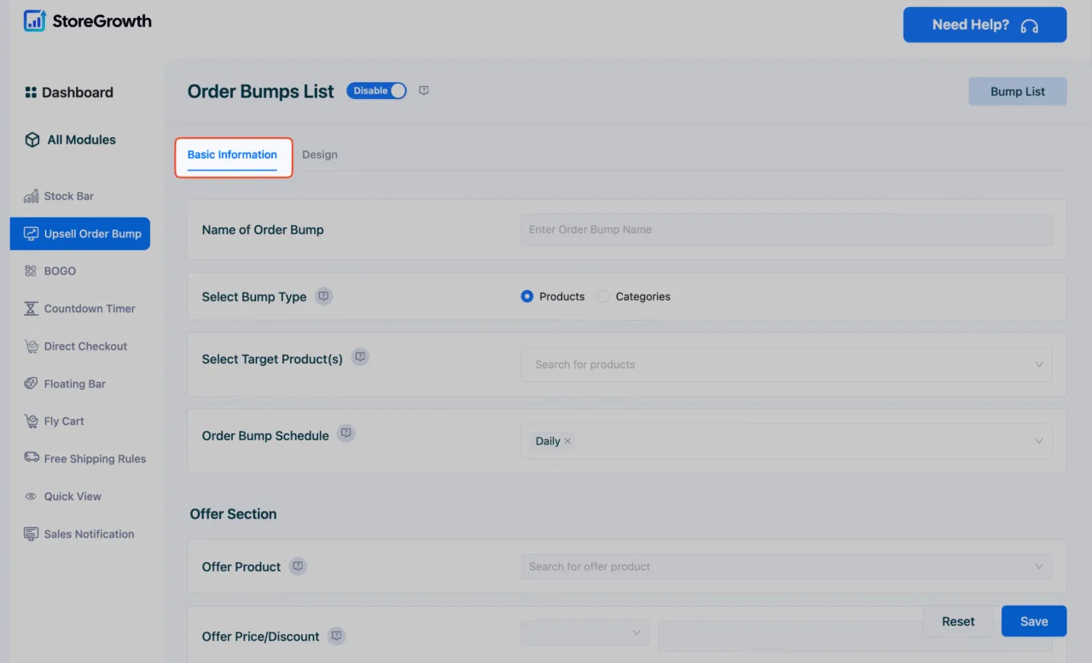Click the StoreGrowth logo icon
Screen dimensions: 1092x663
pyautogui.click(x=35, y=21)
